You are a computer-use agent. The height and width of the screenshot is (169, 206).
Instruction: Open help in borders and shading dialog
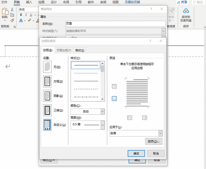point(150,41)
